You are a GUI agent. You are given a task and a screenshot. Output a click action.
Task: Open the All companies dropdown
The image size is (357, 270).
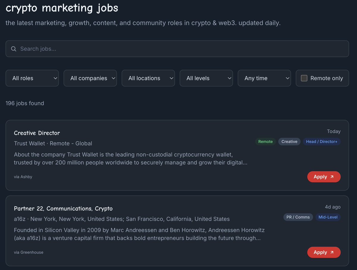tap(90, 78)
